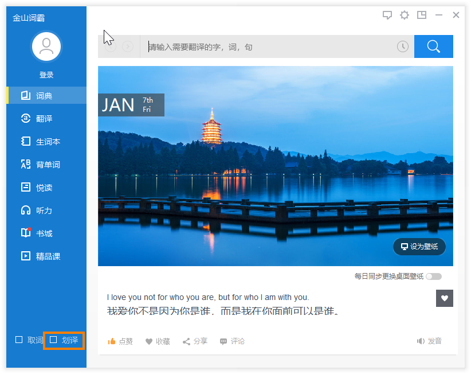Click the daily sentence lake picture
Viewport: 471px width, 374px height.
point(276,166)
